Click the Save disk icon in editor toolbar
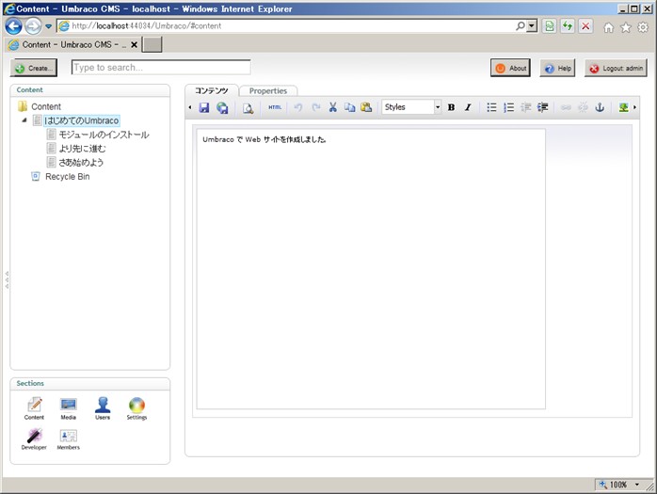 coord(204,107)
